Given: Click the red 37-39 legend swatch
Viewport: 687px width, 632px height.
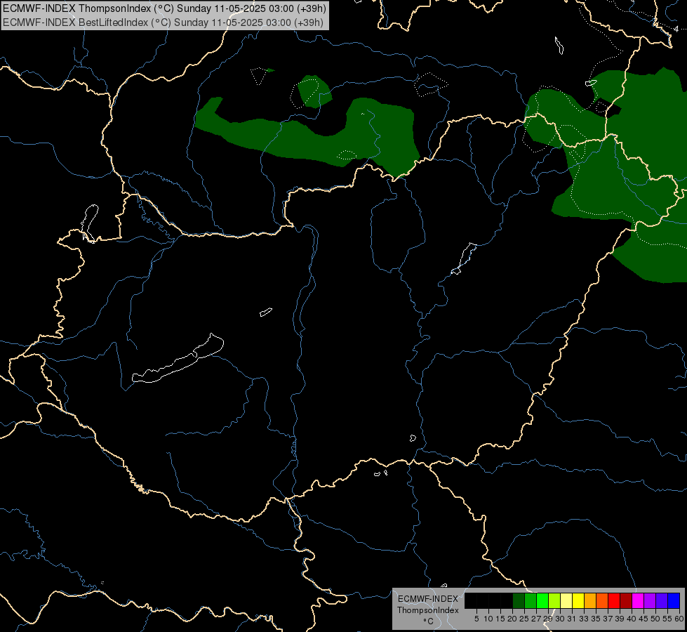Looking at the screenshot, I should (614, 600).
